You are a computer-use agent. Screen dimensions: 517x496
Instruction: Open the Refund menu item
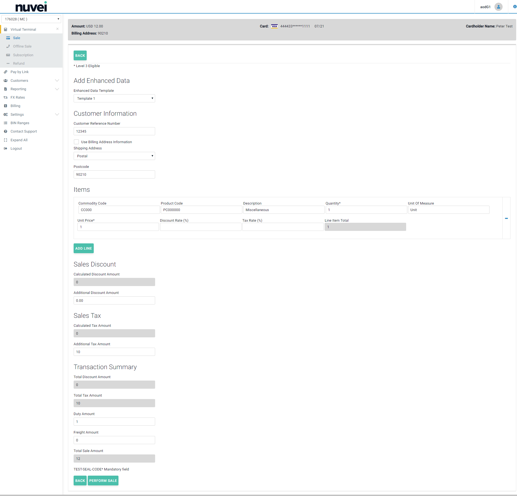click(x=19, y=64)
